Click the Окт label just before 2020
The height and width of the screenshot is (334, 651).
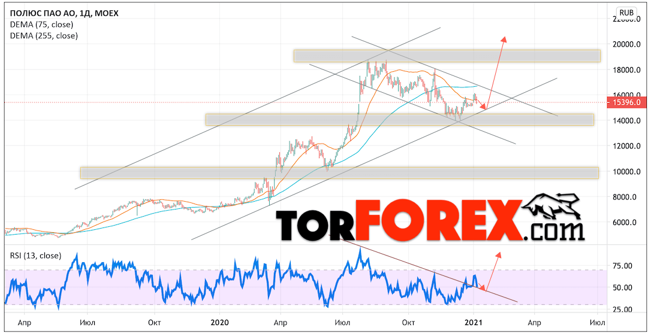[x=154, y=322]
